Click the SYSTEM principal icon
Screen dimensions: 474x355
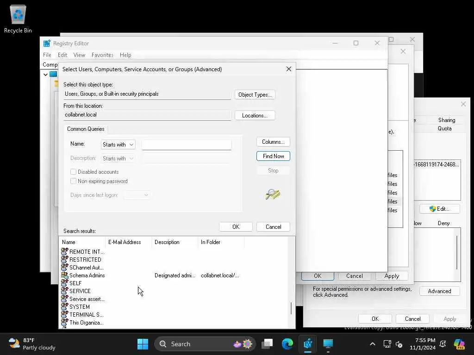[64, 306]
